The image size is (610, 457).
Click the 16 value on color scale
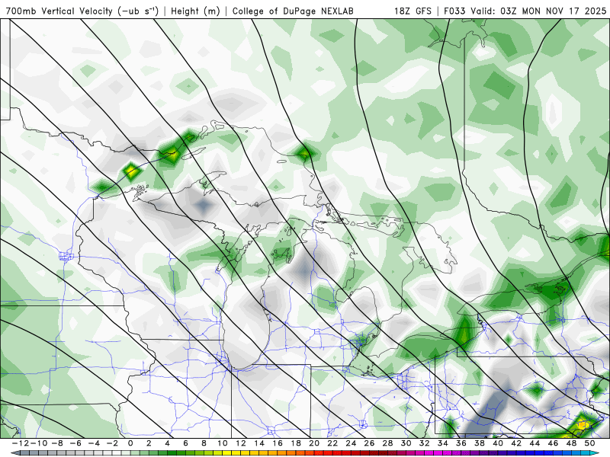pyautogui.click(x=278, y=443)
